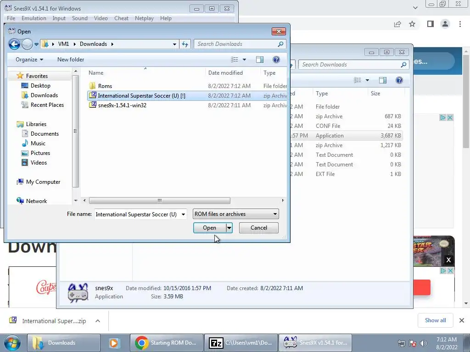Image resolution: width=470 pixels, height=352 pixels.
Task: Open the Cheat menu
Action: point(121,18)
